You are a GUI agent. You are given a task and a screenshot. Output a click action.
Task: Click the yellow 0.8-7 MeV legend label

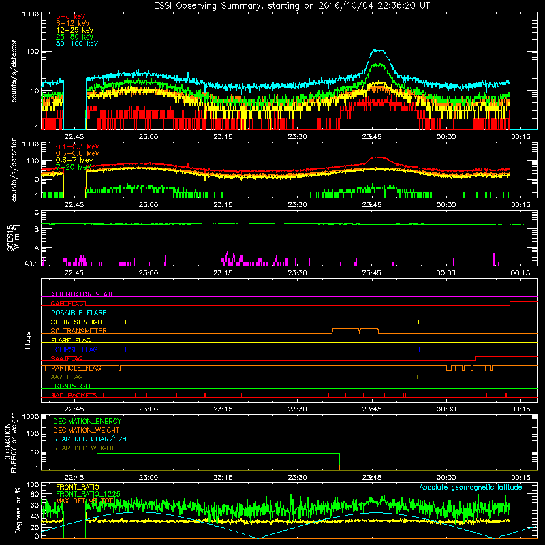click(74, 160)
